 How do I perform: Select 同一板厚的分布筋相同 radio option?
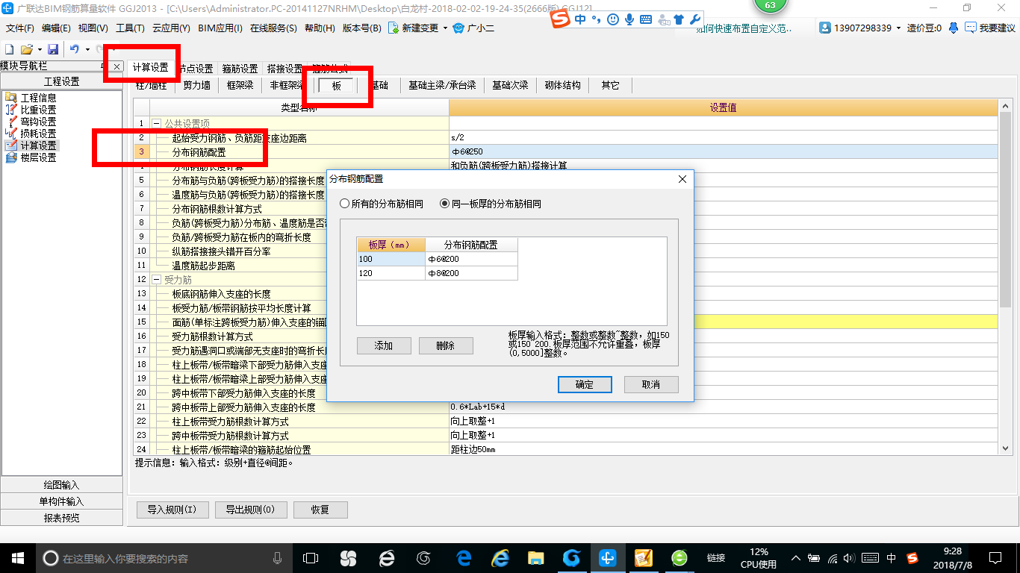pyautogui.click(x=491, y=204)
